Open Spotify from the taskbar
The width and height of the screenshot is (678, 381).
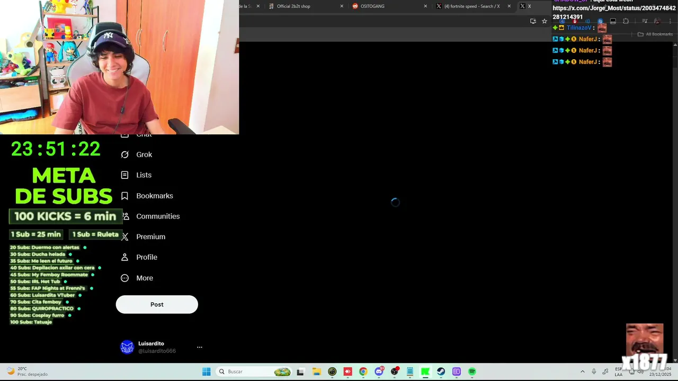point(472,371)
